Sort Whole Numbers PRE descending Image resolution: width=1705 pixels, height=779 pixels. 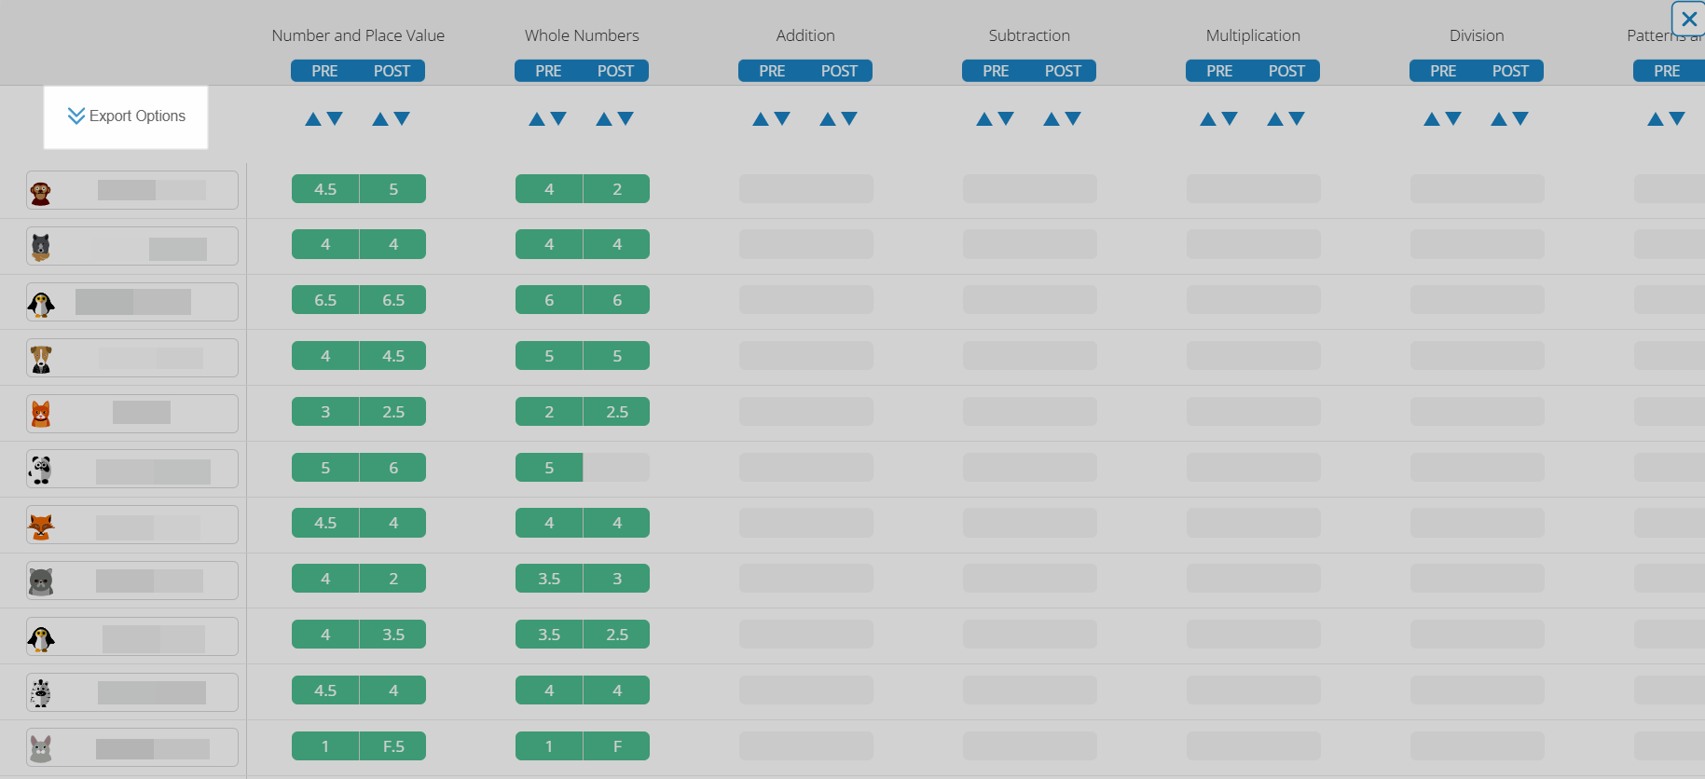[558, 118]
